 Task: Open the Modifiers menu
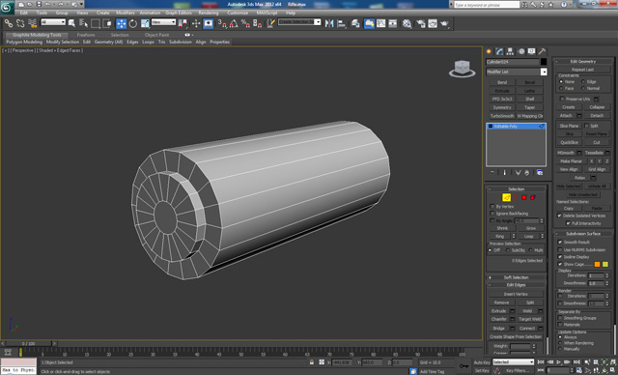[x=126, y=13]
